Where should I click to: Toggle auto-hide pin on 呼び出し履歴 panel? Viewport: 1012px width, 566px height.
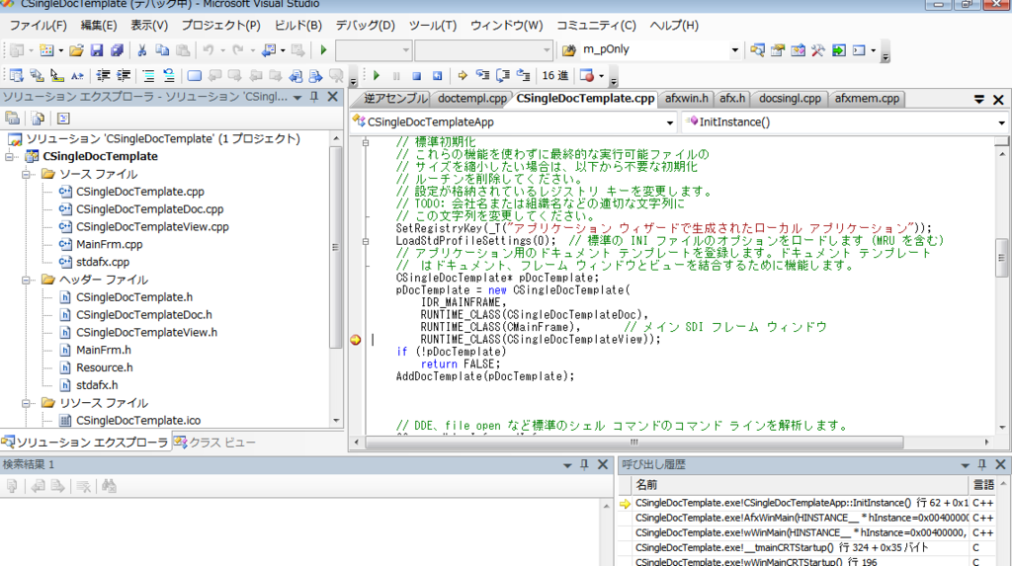[981, 464]
